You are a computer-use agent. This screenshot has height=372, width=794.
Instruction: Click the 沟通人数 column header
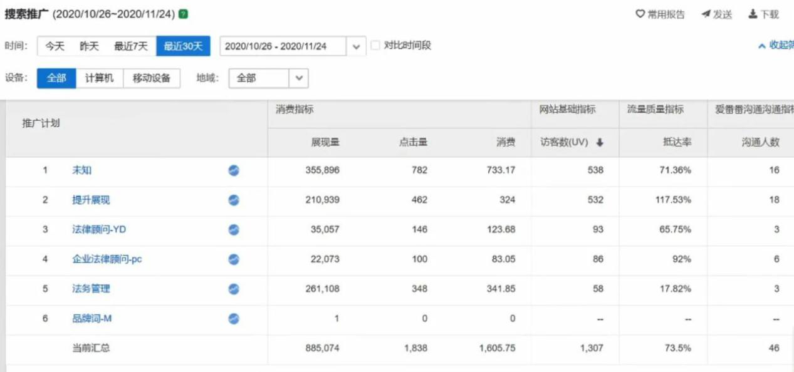[760, 143]
